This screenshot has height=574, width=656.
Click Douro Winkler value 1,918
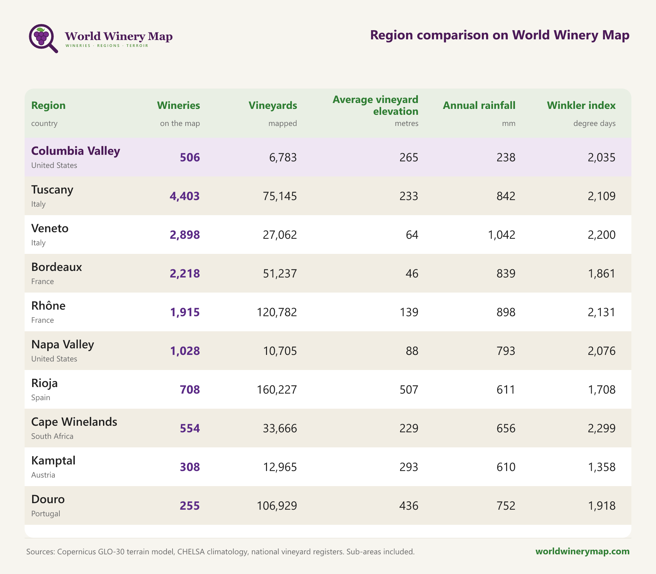(x=602, y=506)
